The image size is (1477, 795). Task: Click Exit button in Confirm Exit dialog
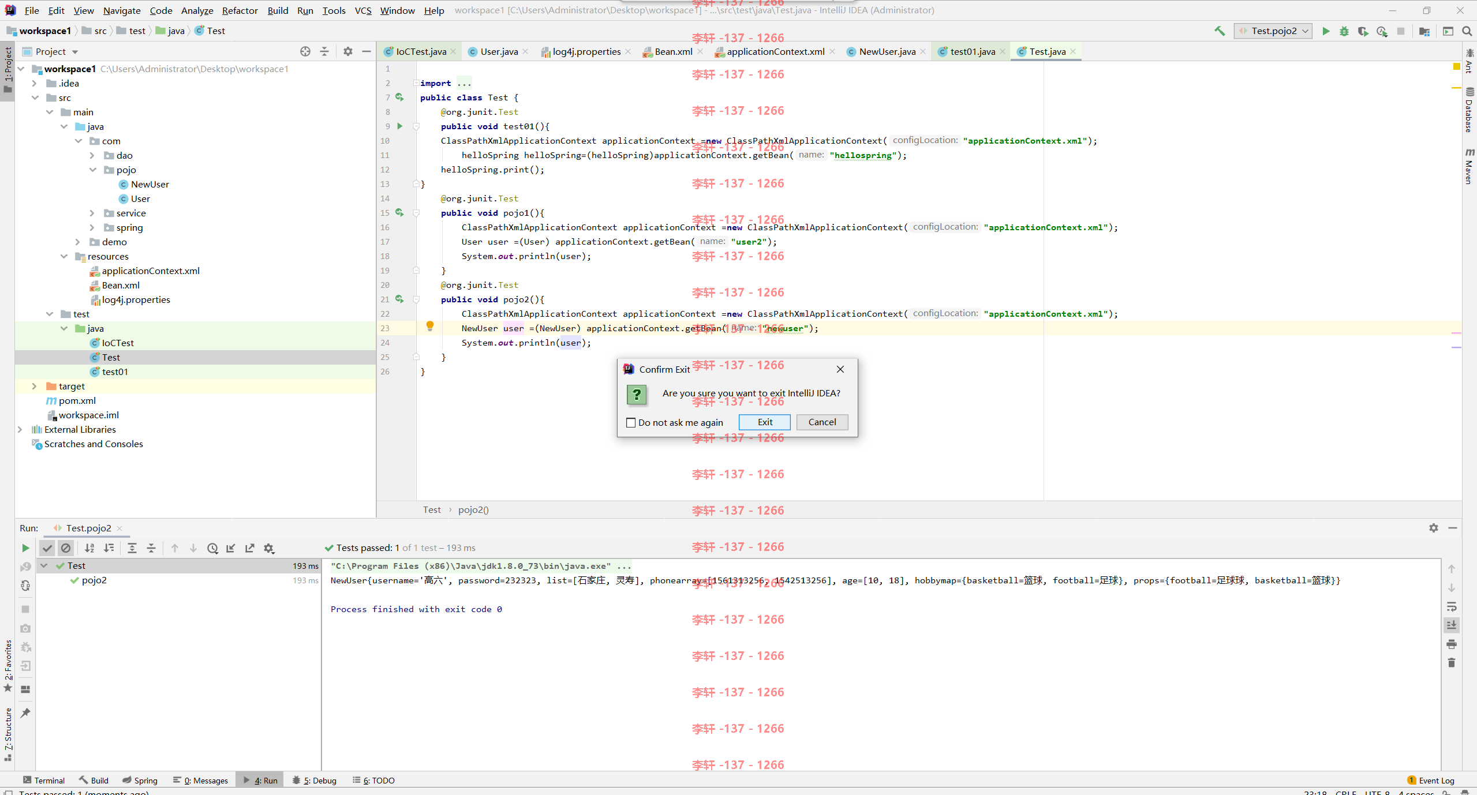coord(765,422)
